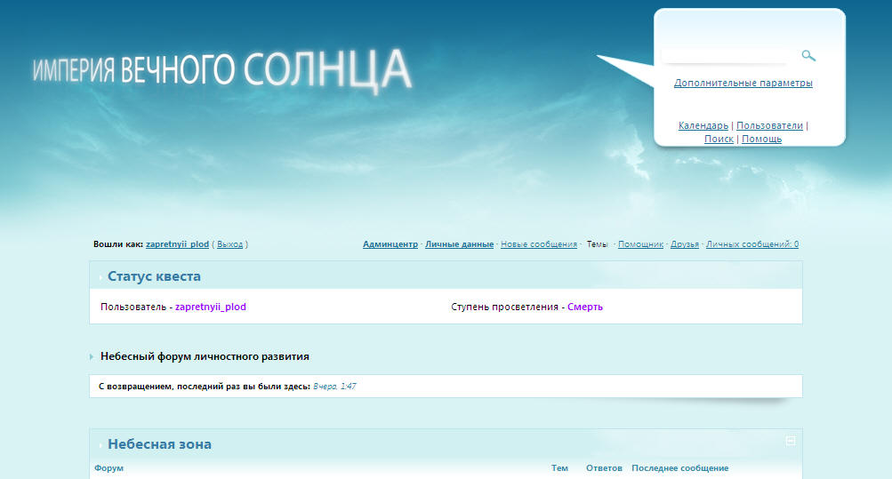Focus the search text field
Image resolution: width=892 pixels, height=479 pixels.
point(725,56)
